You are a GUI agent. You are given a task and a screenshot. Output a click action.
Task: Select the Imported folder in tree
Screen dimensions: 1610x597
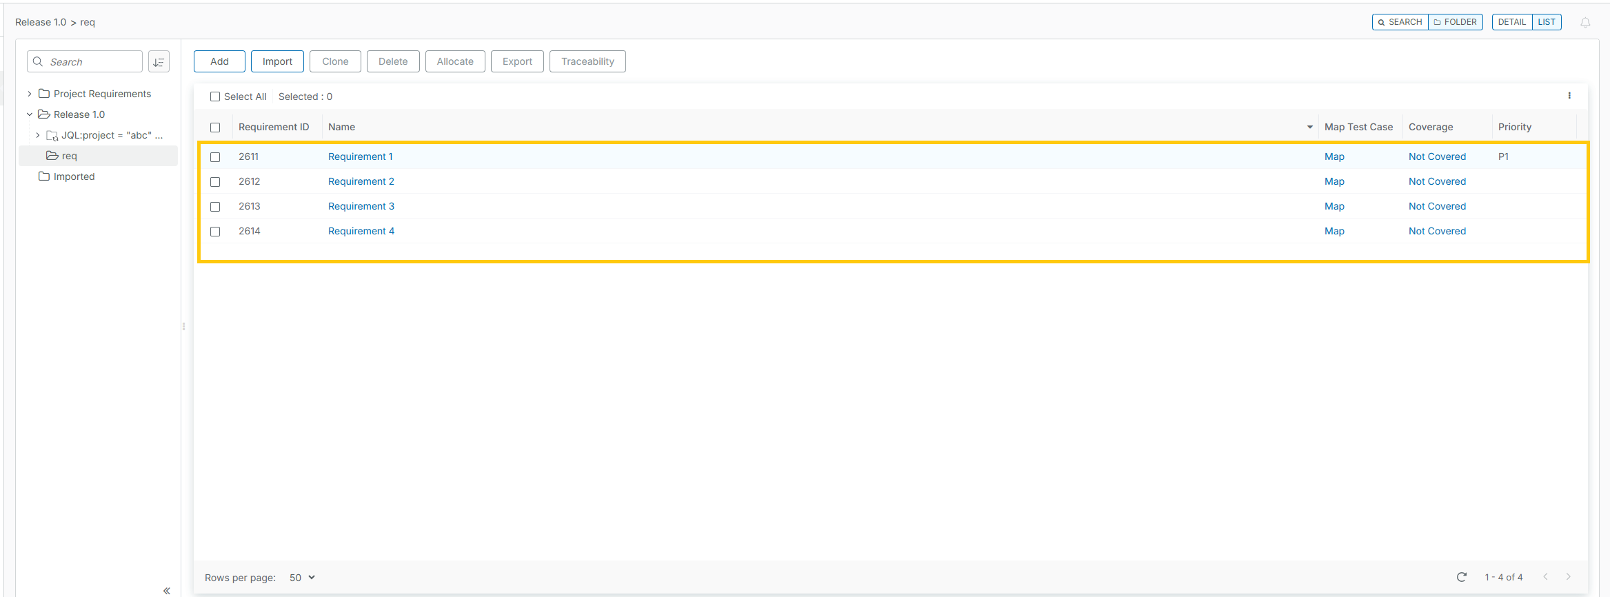pyautogui.click(x=74, y=176)
